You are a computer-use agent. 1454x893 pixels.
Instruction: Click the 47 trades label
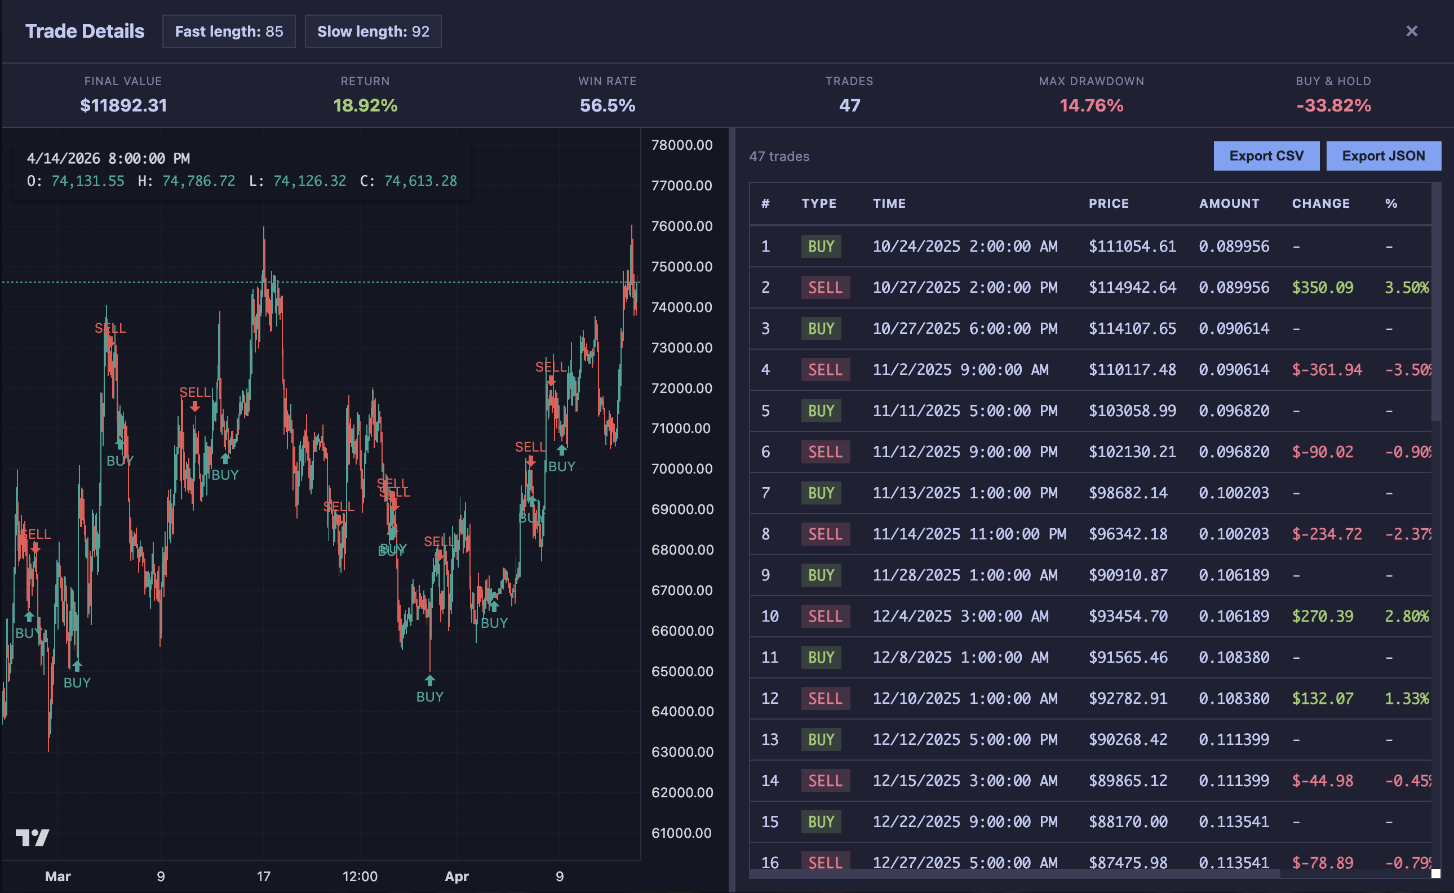779,157
